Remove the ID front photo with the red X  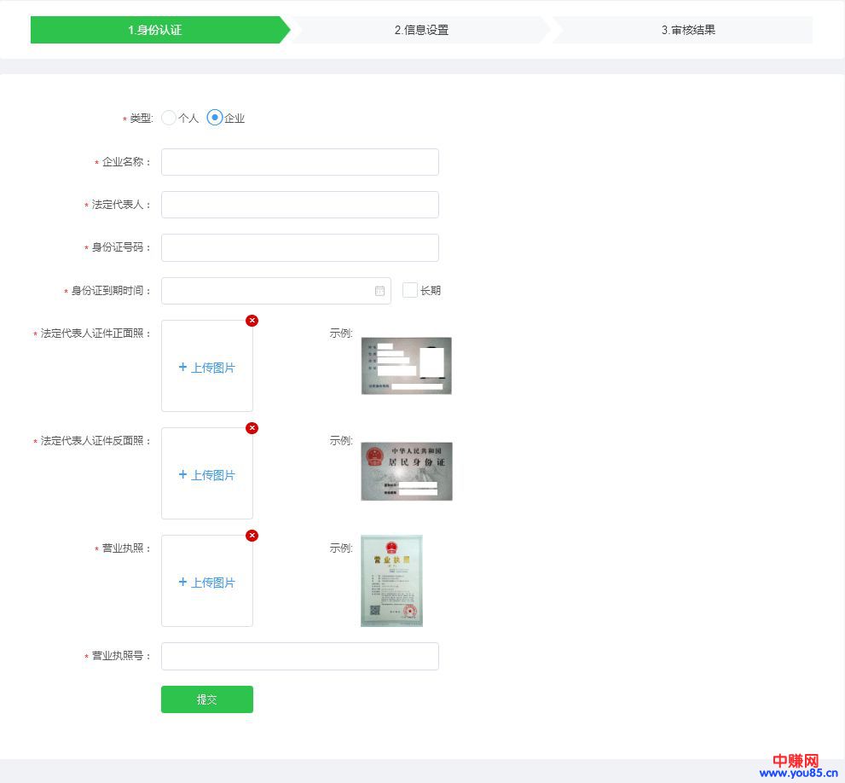(x=252, y=321)
